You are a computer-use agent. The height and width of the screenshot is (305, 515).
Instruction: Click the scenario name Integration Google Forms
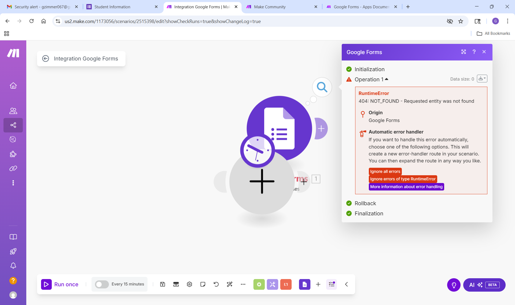click(x=86, y=59)
